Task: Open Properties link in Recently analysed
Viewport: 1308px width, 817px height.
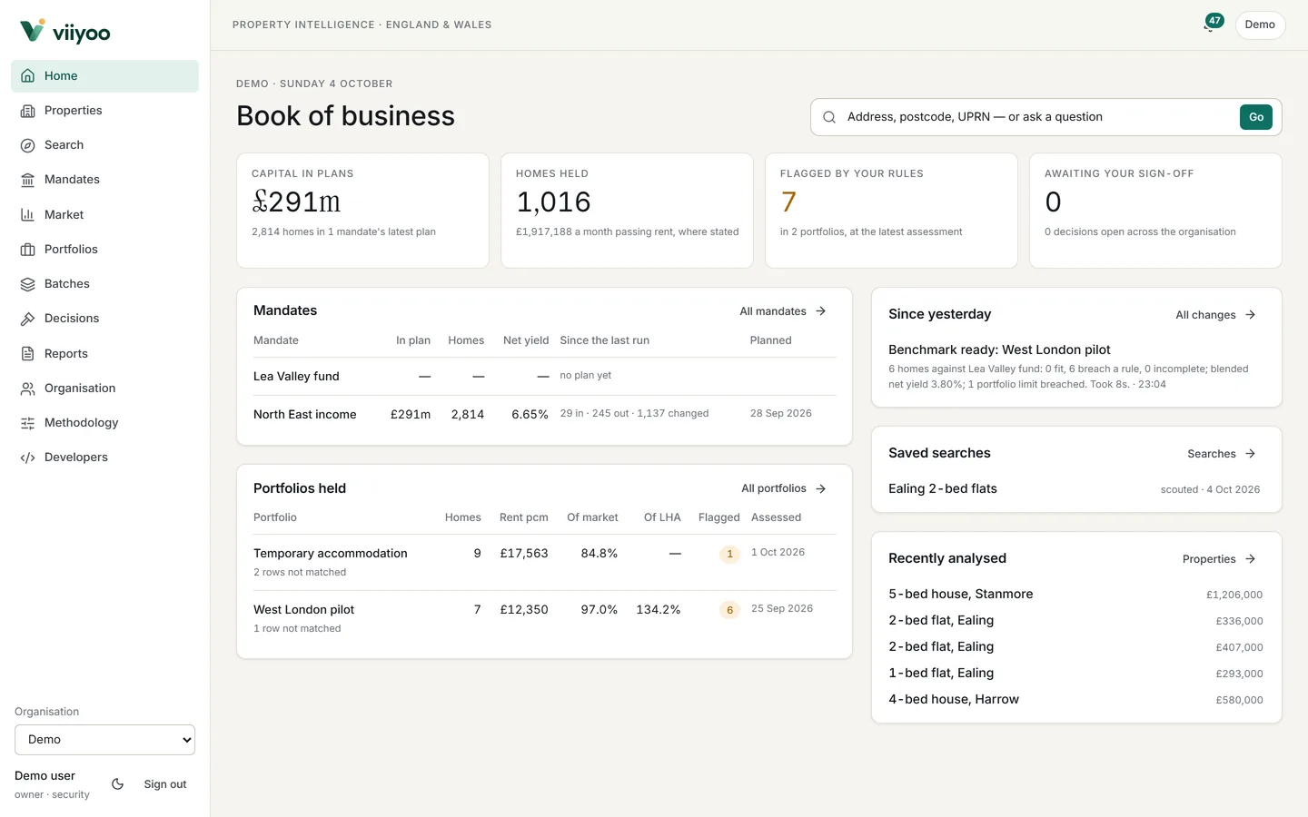Action: (1219, 559)
